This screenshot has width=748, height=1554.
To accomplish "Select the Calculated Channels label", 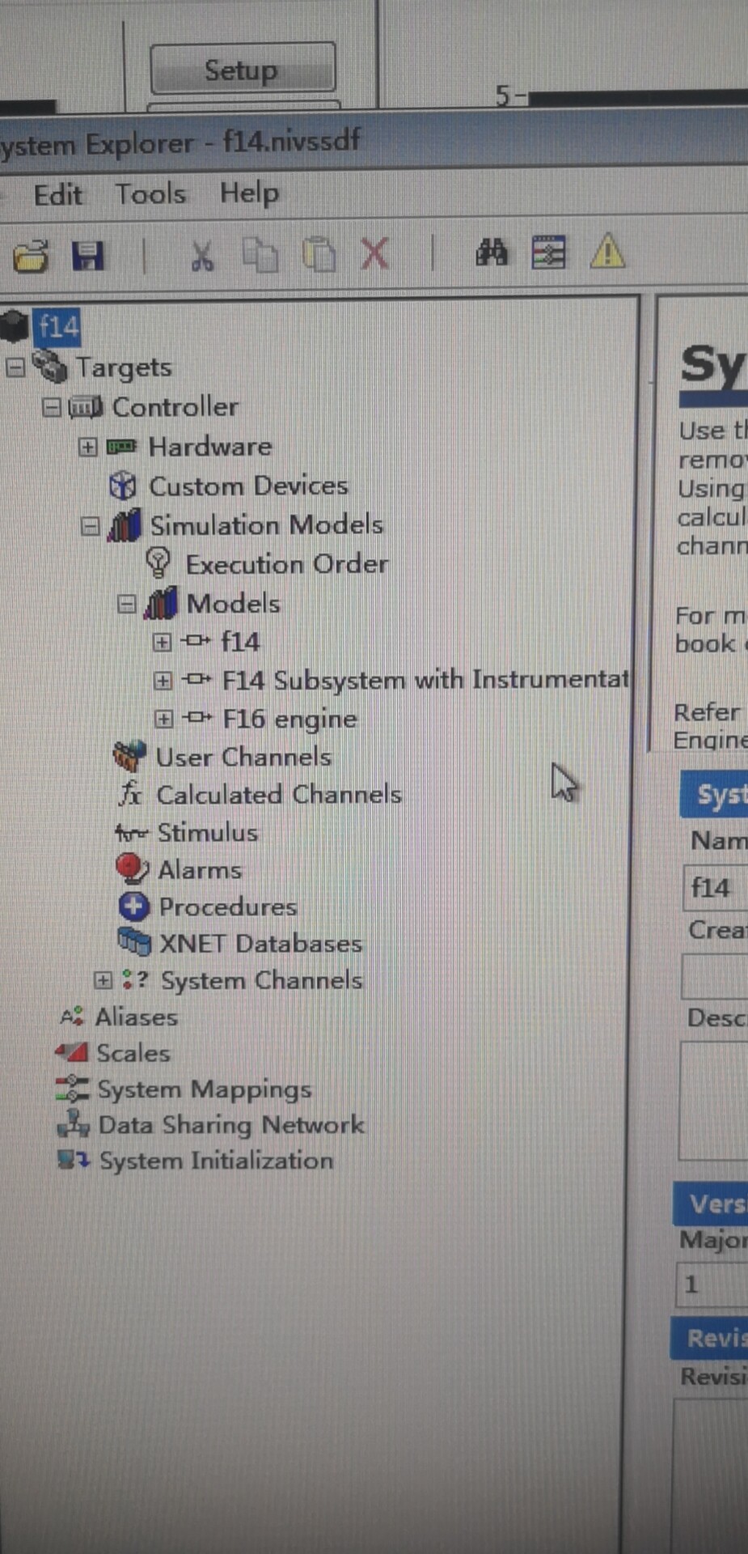I will (279, 794).
